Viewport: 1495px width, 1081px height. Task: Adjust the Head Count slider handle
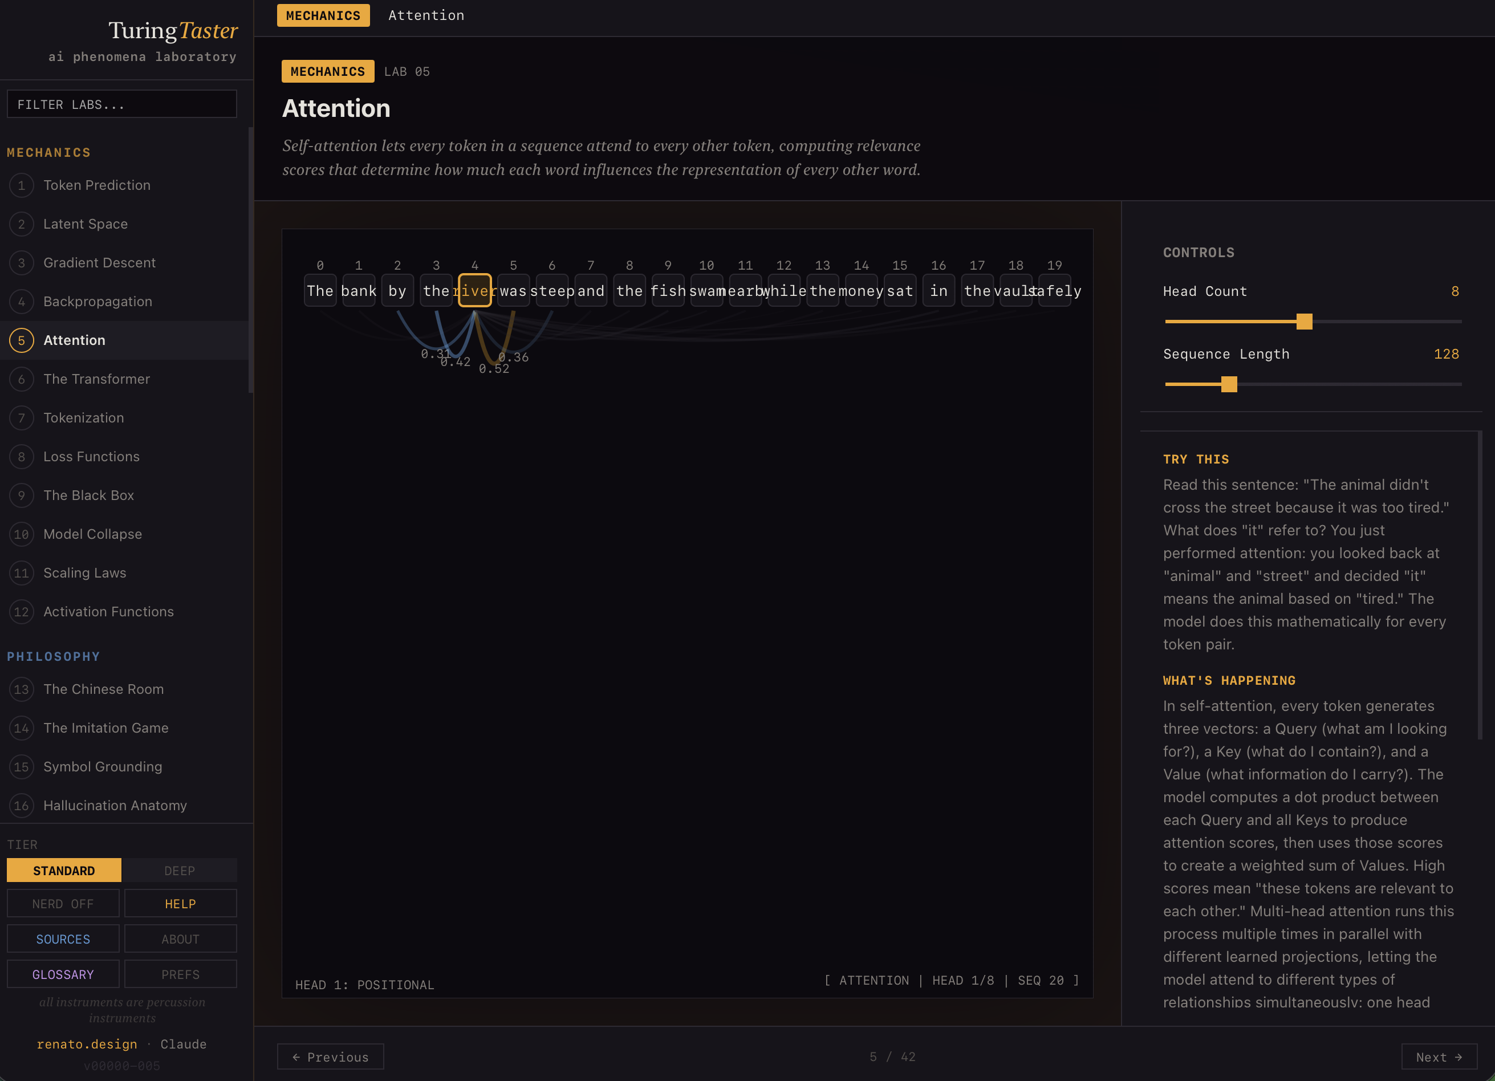pyautogui.click(x=1304, y=322)
